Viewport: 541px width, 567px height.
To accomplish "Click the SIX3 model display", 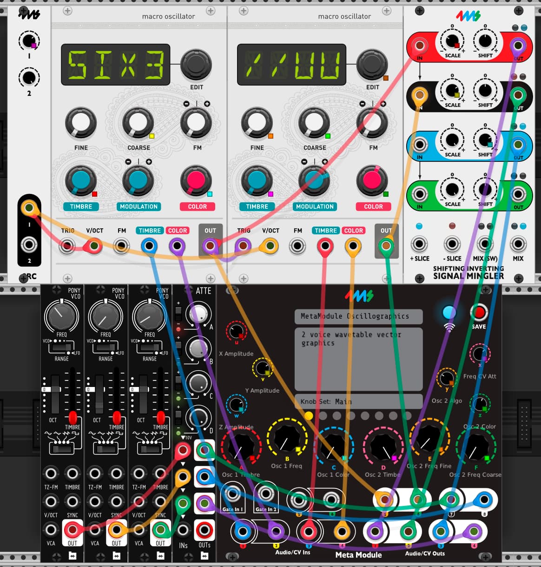I will (x=116, y=65).
